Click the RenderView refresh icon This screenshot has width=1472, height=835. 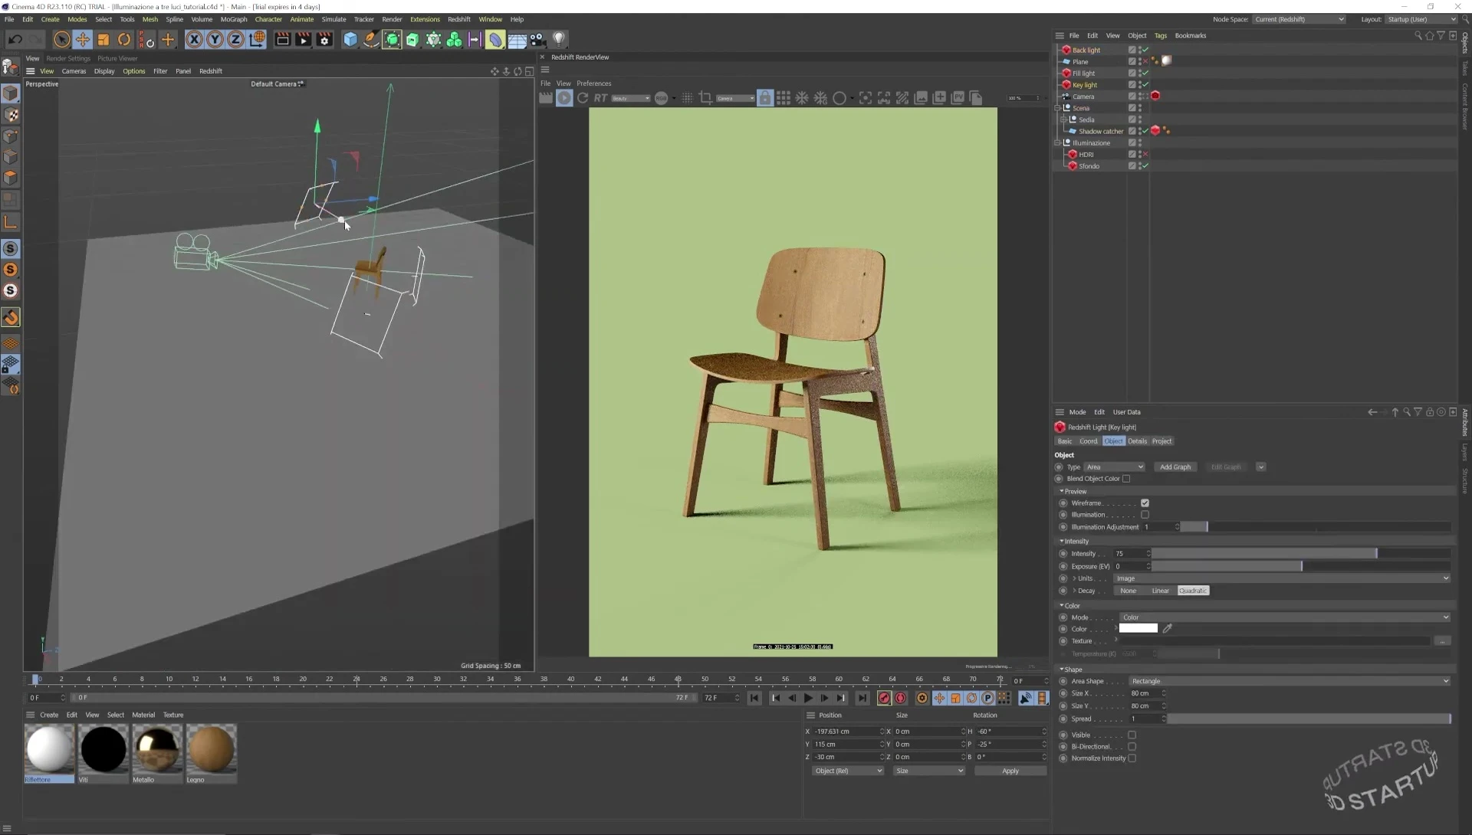(x=583, y=98)
